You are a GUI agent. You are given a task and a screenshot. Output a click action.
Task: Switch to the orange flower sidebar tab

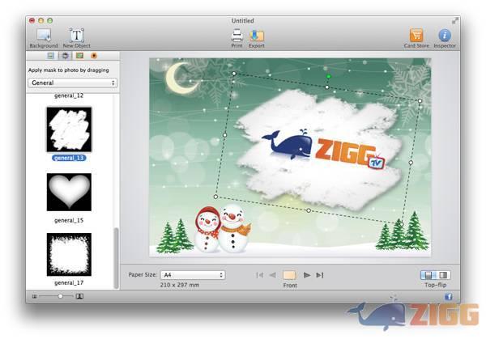tap(94, 56)
